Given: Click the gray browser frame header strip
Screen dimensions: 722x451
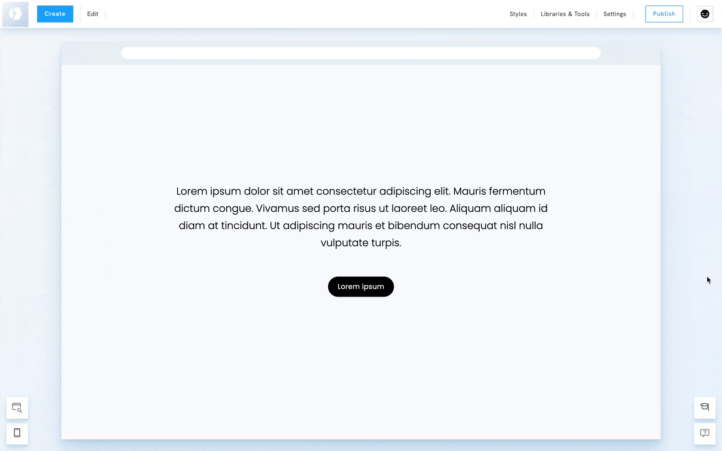Looking at the screenshot, I should coord(91,53).
